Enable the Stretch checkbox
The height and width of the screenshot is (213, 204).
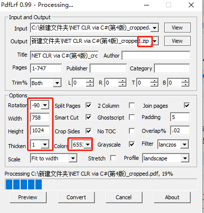114,158
